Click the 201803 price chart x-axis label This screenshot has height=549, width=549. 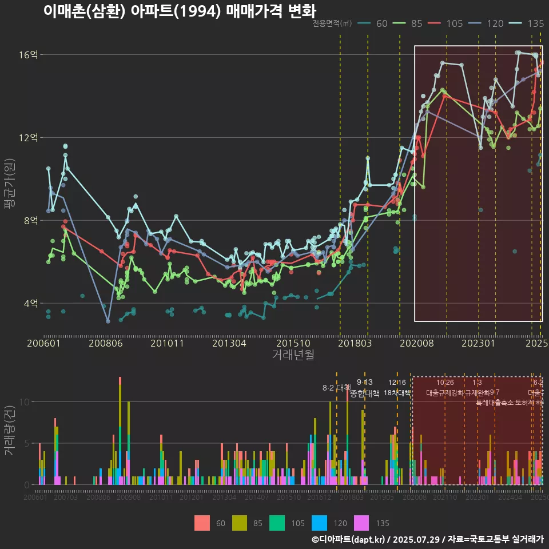(x=355, y=343)
